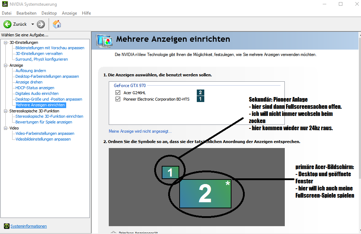Click the NVIDIA title bar icon

(5, 4)
